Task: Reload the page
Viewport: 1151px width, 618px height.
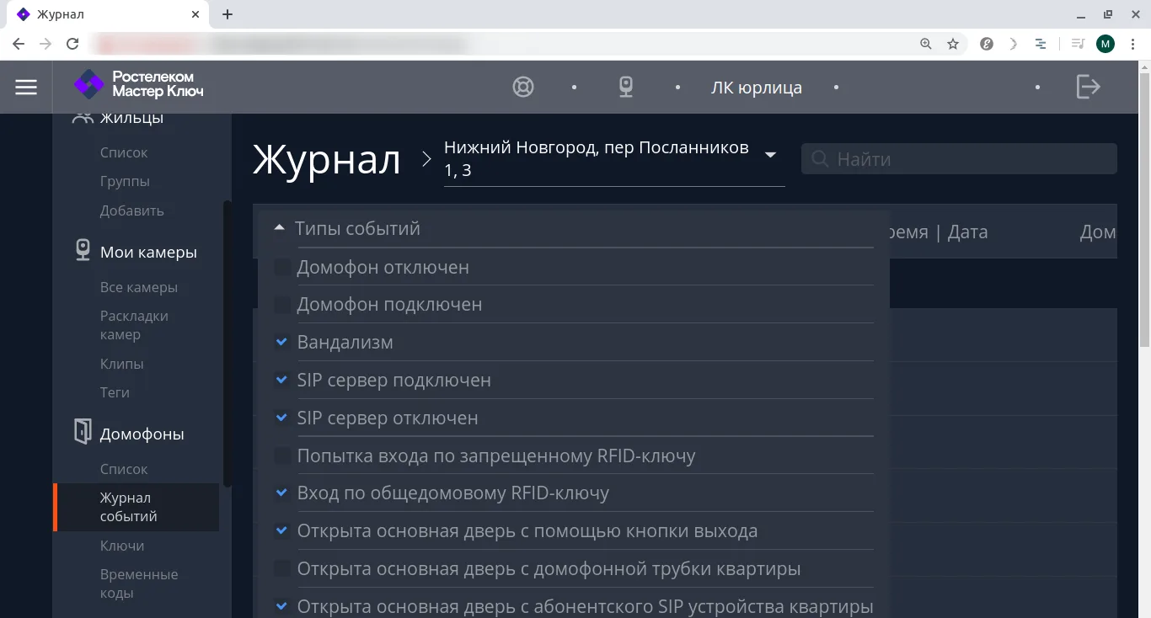Action: click(72, 44)
